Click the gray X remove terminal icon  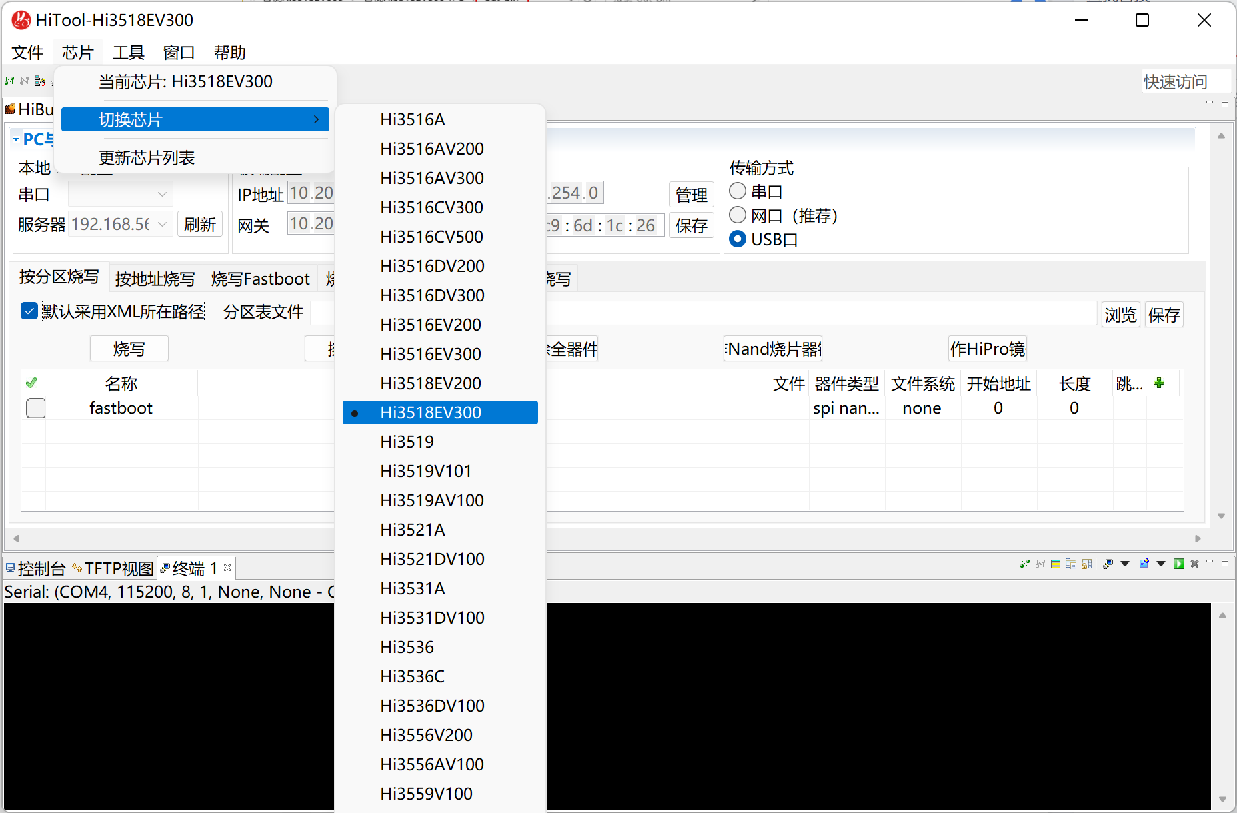tap(1194, 564)
